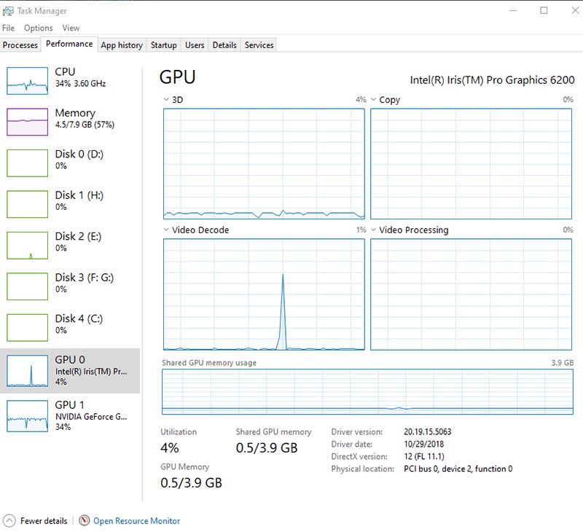Select the CPU mini graph thumbnail
This screenshot has width=583, height=532.
(27, 80)
